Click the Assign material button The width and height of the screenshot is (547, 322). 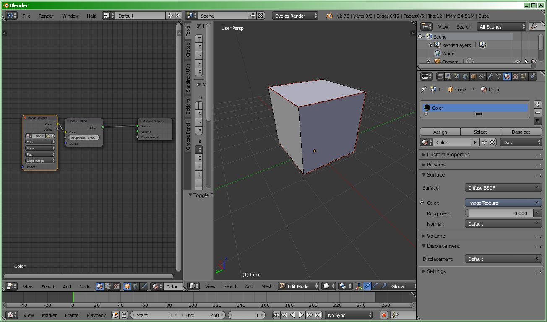click(440, 132)
